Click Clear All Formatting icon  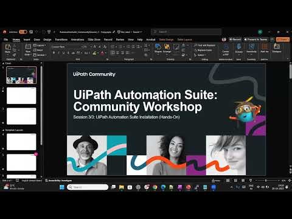click(x=105, y=47)
